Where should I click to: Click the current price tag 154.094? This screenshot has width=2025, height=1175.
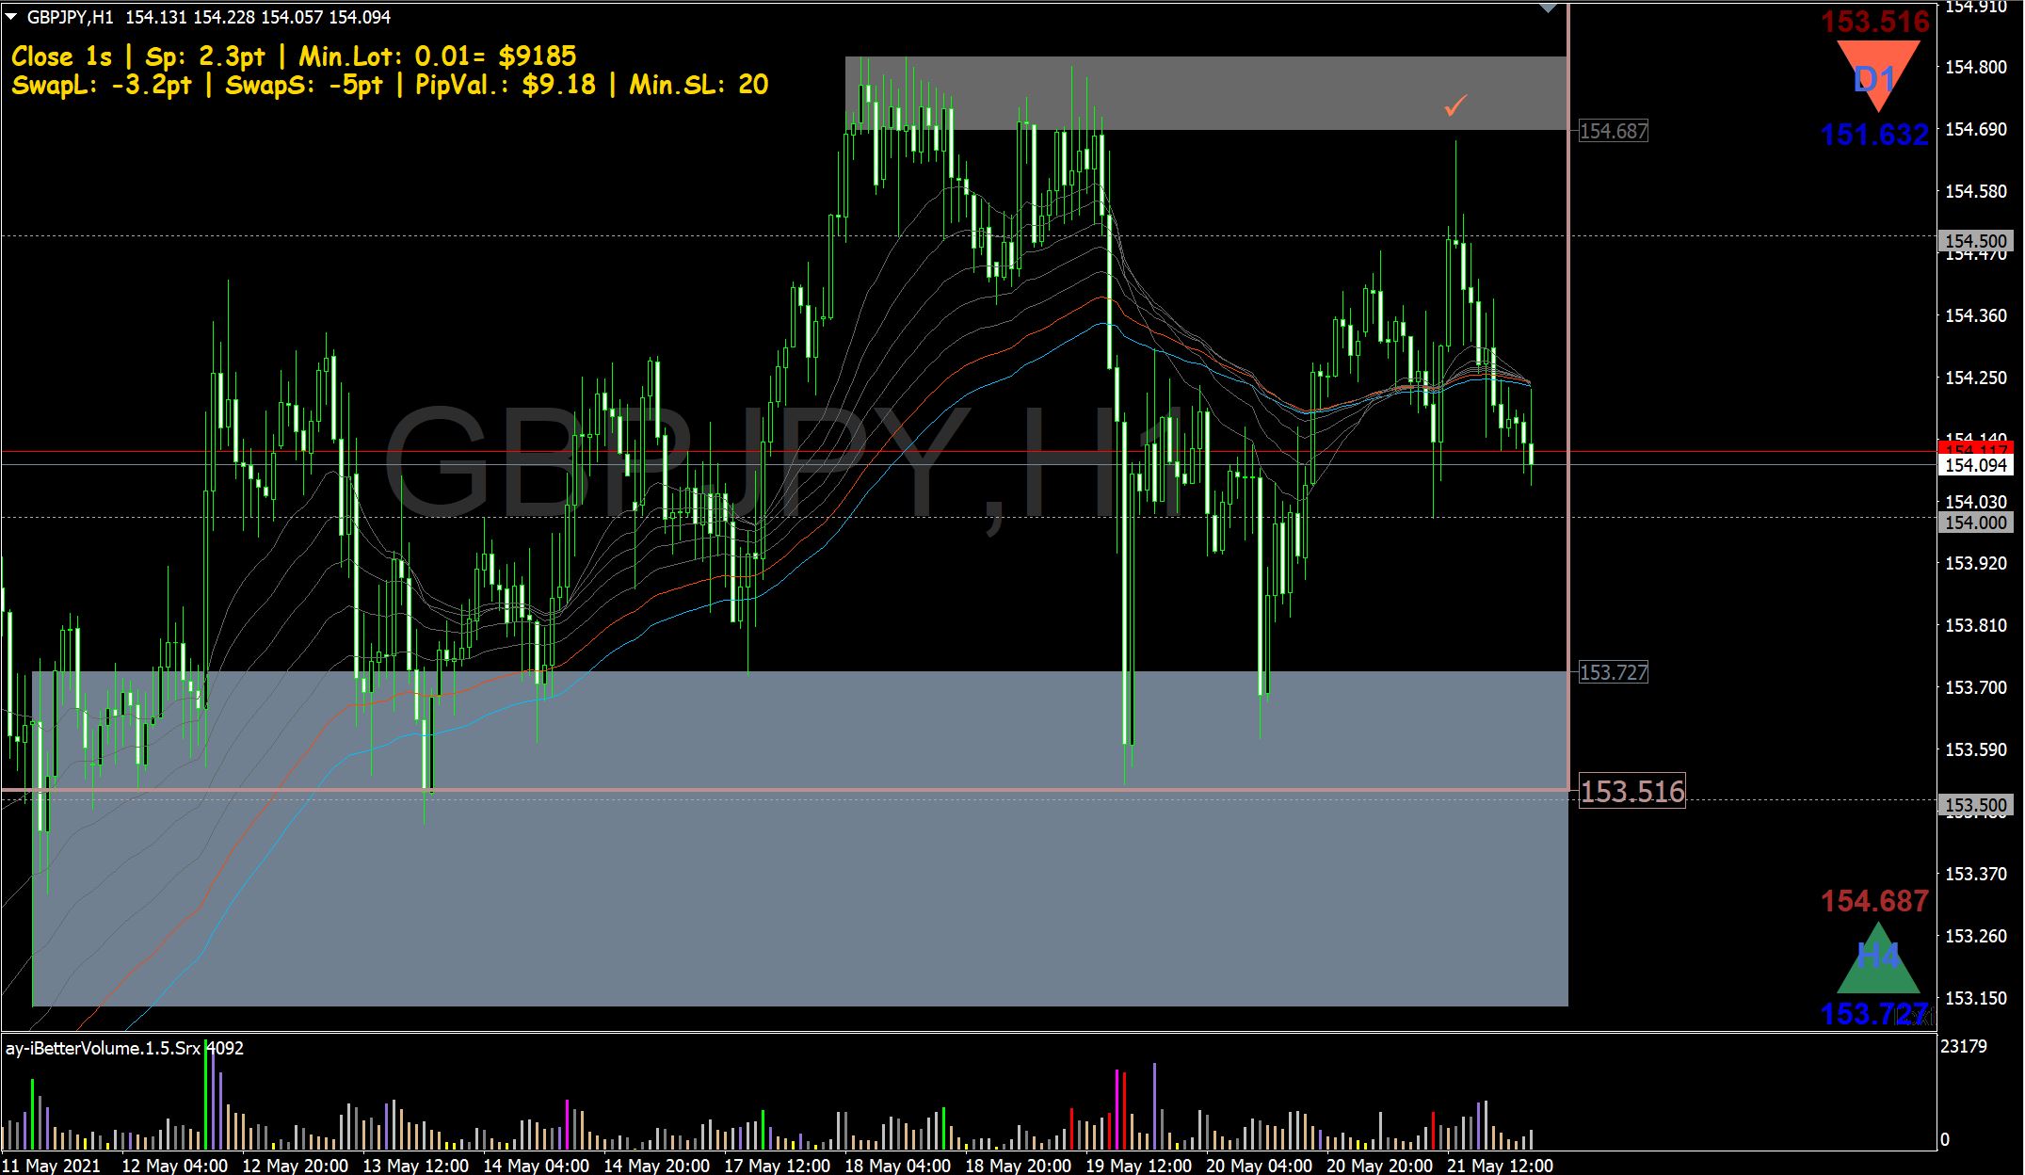tap(1976, 465)
